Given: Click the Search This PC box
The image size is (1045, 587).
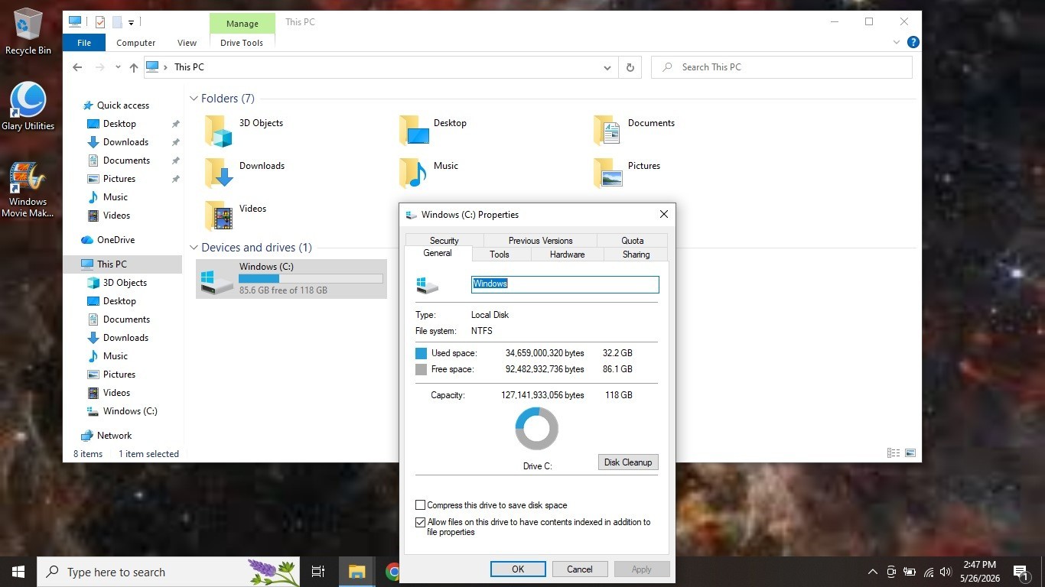Looking at the screenshot, I should click(782, 67).
